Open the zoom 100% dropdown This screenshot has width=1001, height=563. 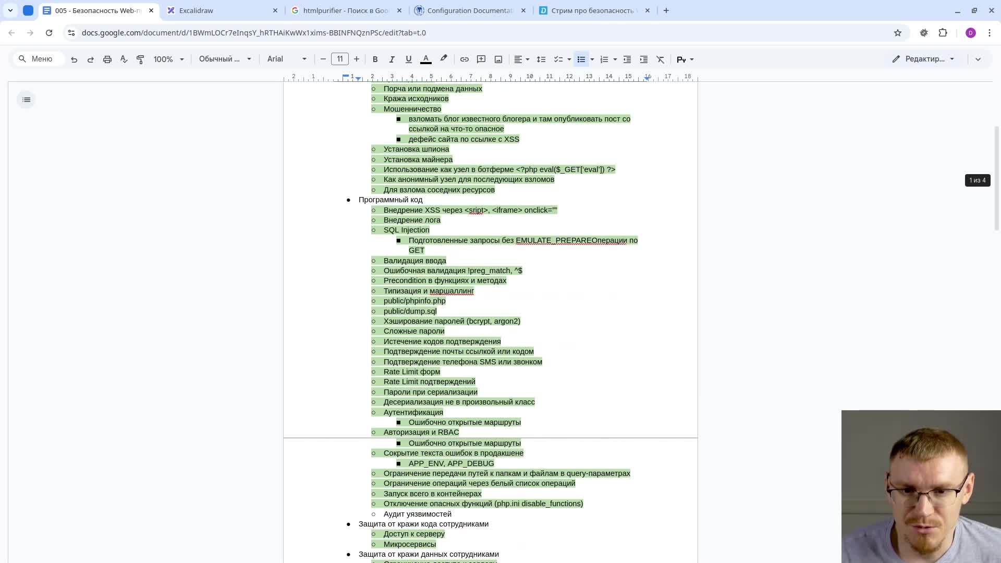coord(168,59)
